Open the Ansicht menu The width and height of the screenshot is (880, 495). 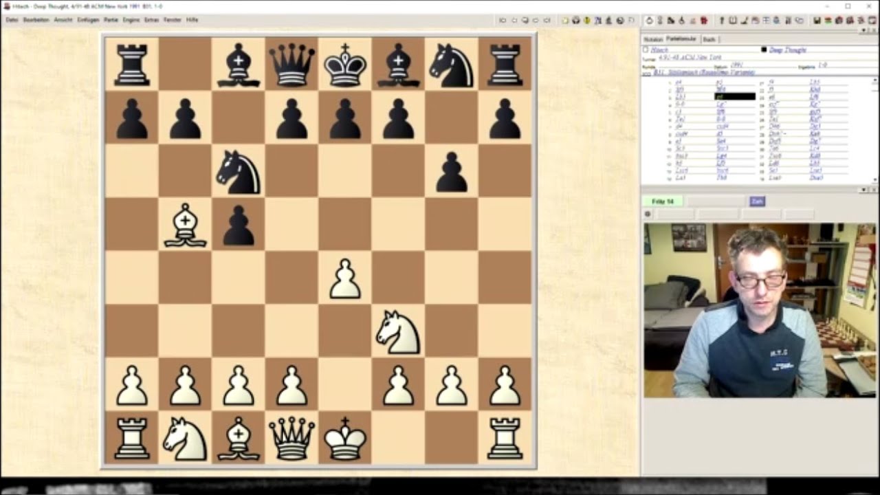coord(63,20)
